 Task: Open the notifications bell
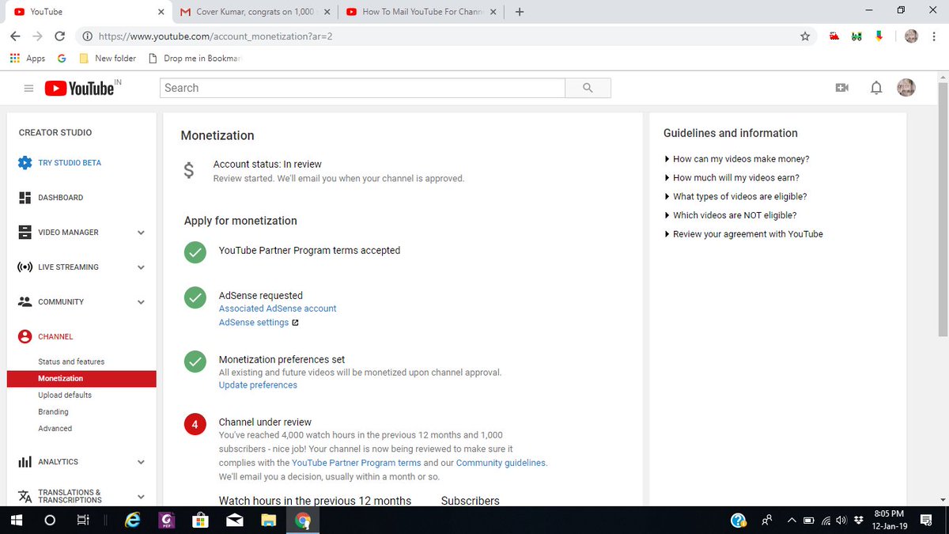click(x=876, y=88)
